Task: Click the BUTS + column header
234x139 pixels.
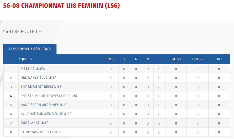Action: click(x=176, y=59)
